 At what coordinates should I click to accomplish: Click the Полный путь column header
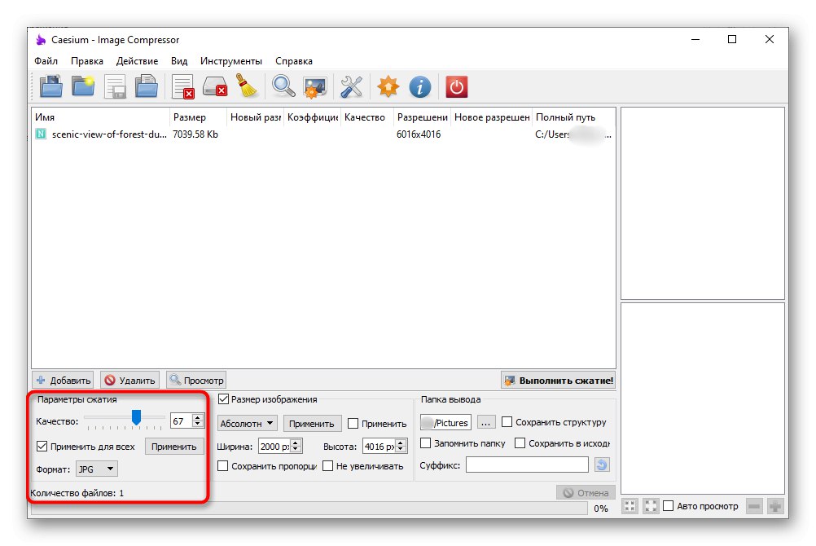pyautogui.click(x=574, y=117)
